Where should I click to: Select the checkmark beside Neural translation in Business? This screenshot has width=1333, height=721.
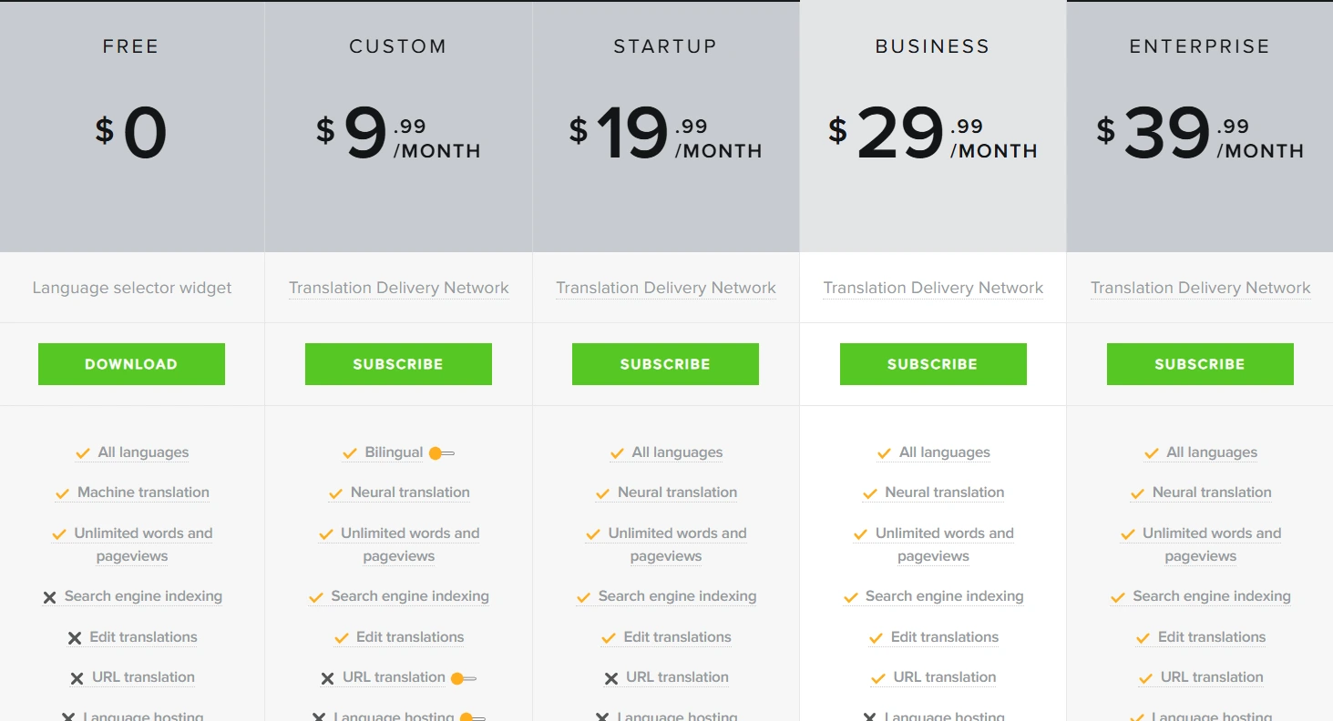[870, 493]
